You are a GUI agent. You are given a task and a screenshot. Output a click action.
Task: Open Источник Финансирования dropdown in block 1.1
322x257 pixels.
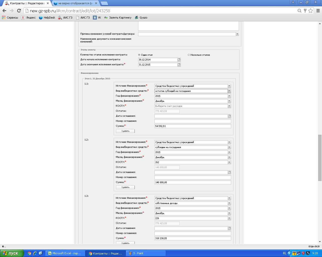pos(229,86)
